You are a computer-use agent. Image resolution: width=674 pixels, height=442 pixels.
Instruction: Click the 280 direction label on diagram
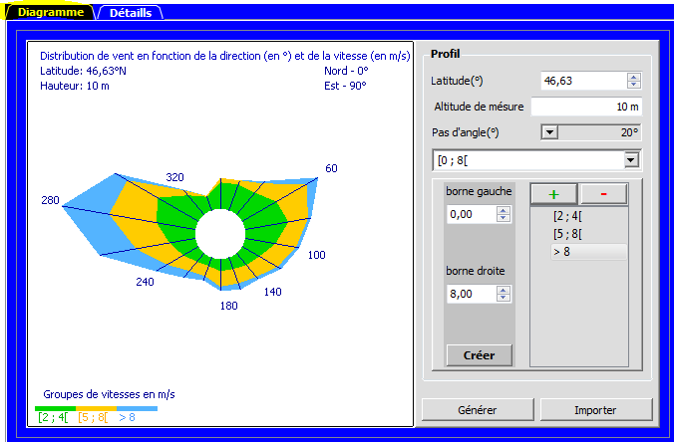click(x=50, y=200)
